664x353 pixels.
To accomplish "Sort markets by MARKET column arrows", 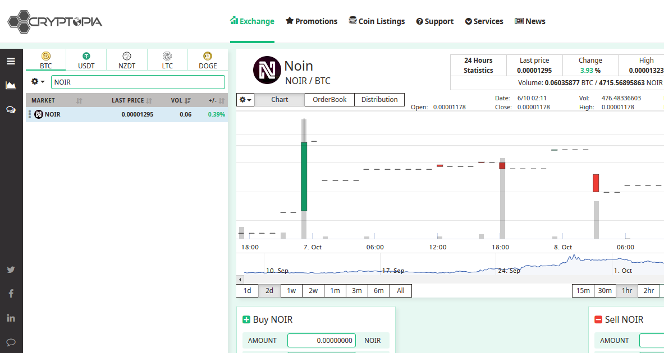I will (x=79, y=101).
